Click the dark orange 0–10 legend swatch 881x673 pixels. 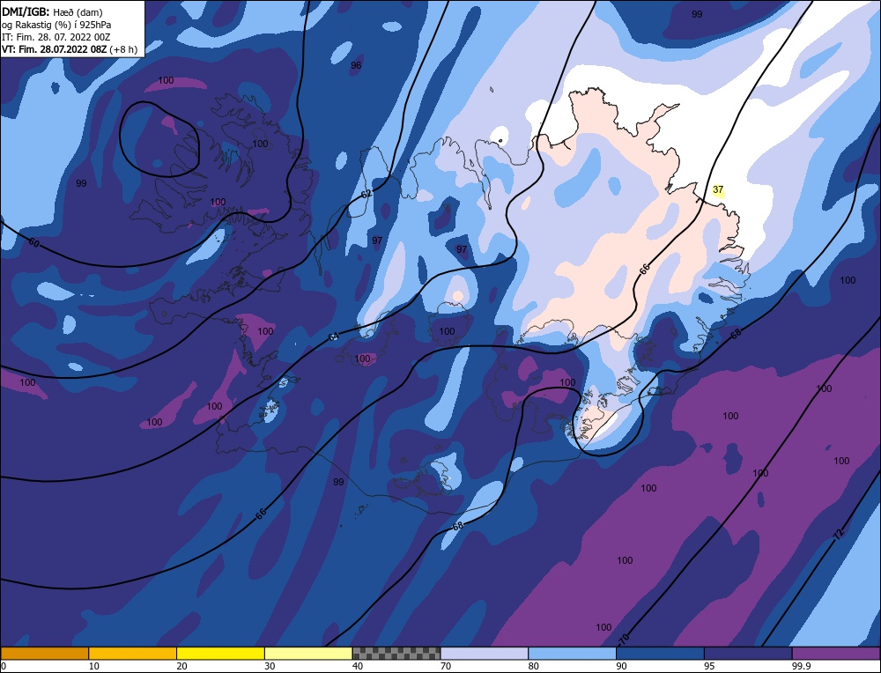point(44,654)
